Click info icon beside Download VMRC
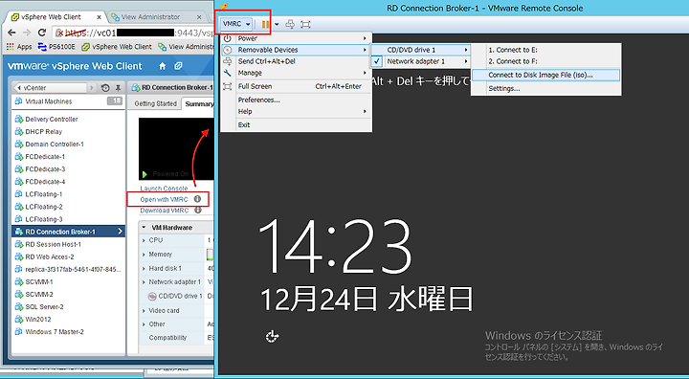 [x=198, y=211]
